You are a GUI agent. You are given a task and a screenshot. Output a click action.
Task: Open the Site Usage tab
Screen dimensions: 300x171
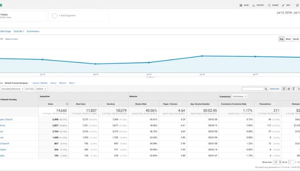tap(6, 31)
